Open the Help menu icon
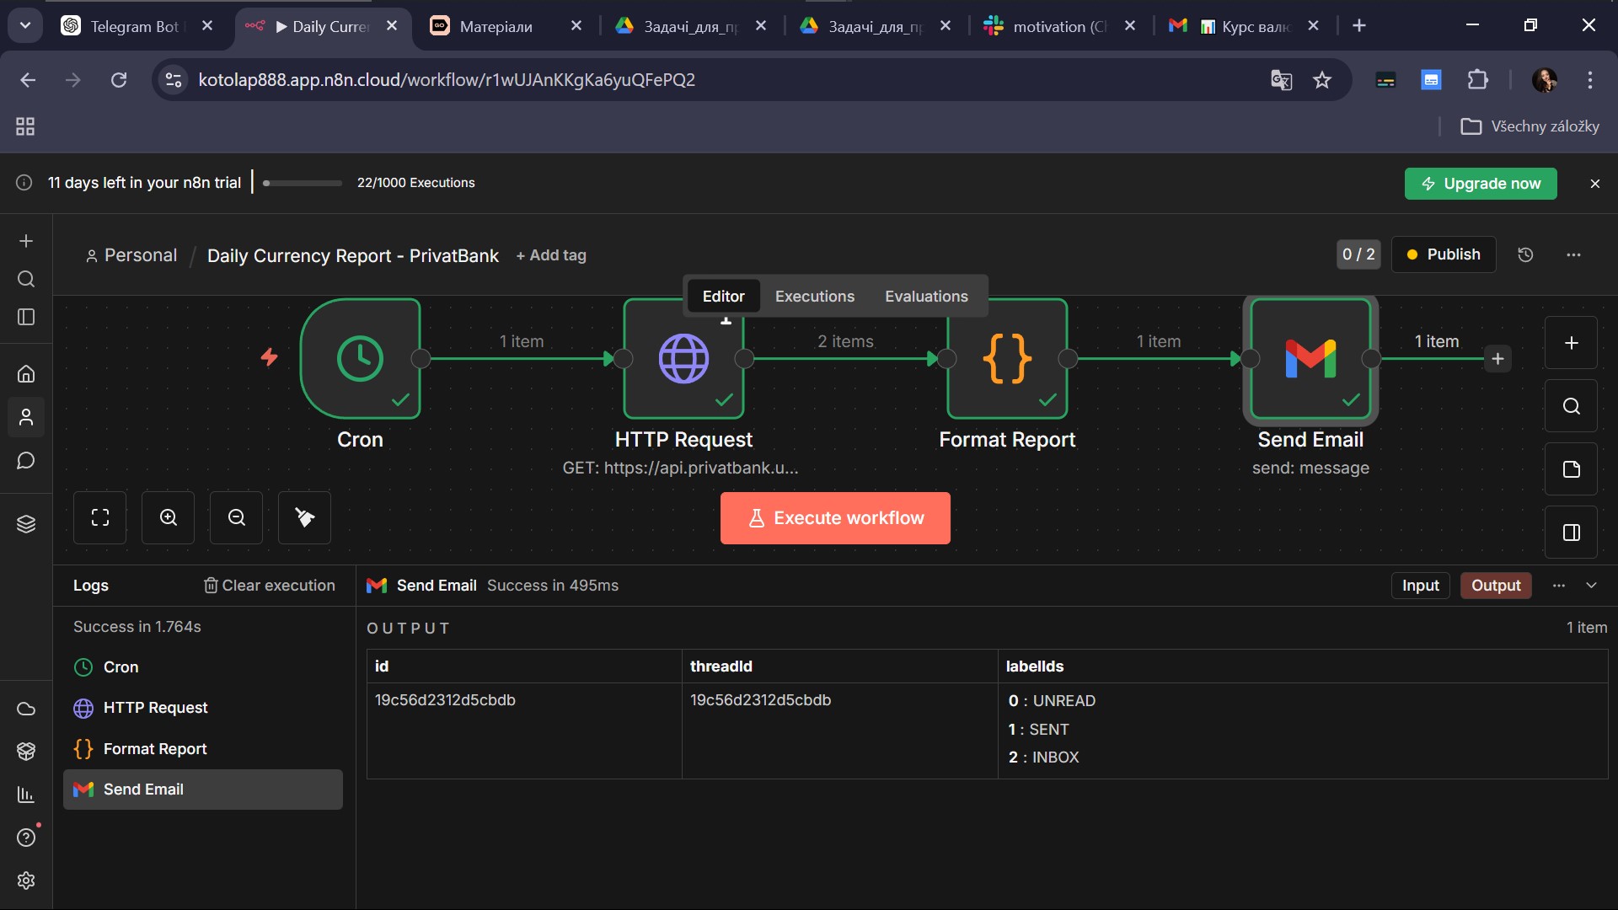 point(26,838)
